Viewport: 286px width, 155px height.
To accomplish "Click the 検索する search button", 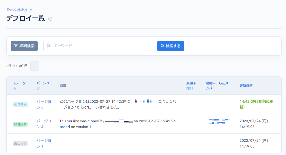I will 170,46.
